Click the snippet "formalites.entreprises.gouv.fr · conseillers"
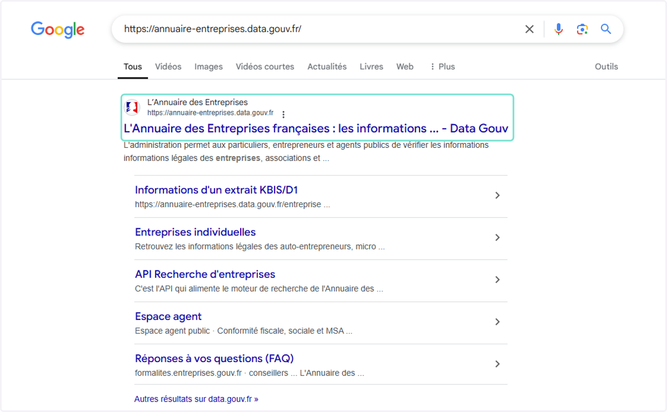 [250, 373]
